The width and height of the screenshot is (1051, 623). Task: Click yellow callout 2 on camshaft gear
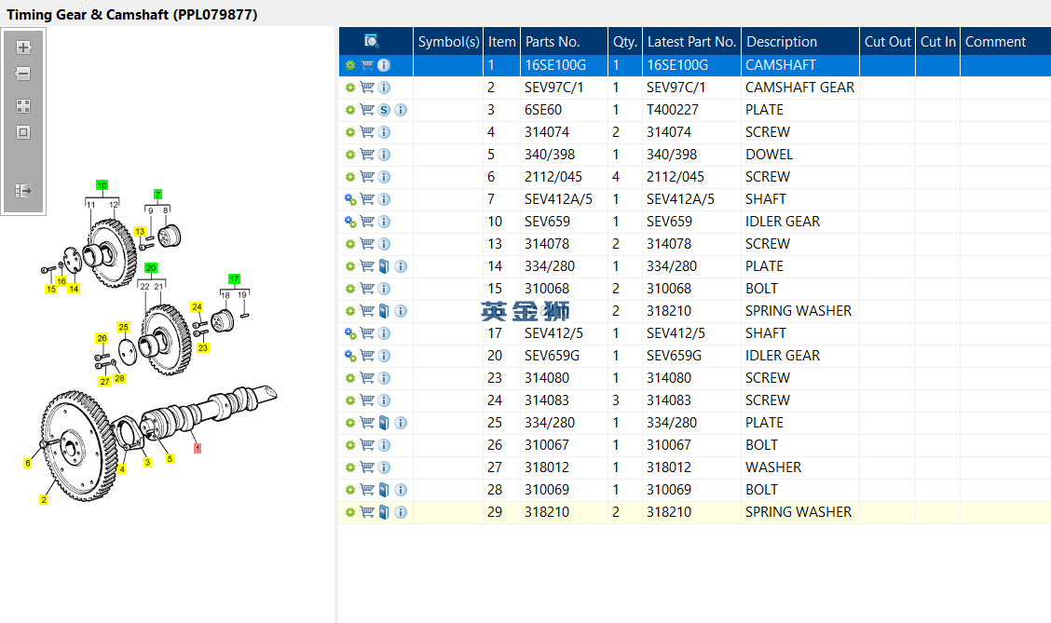(x=43, y=500)
